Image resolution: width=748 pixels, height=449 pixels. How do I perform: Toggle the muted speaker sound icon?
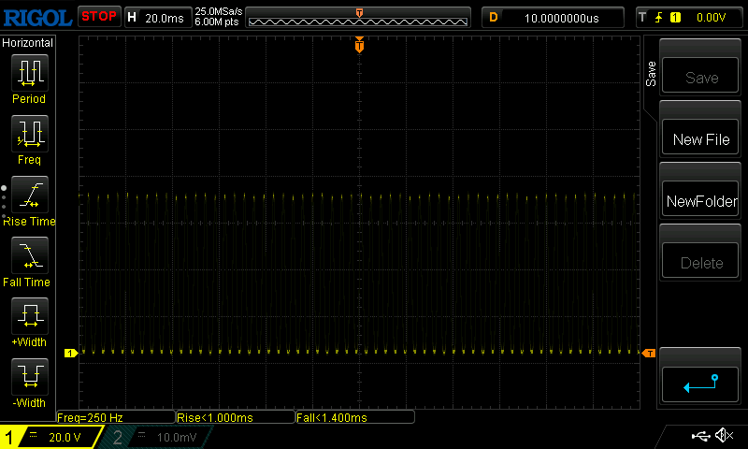coord(724,435)
